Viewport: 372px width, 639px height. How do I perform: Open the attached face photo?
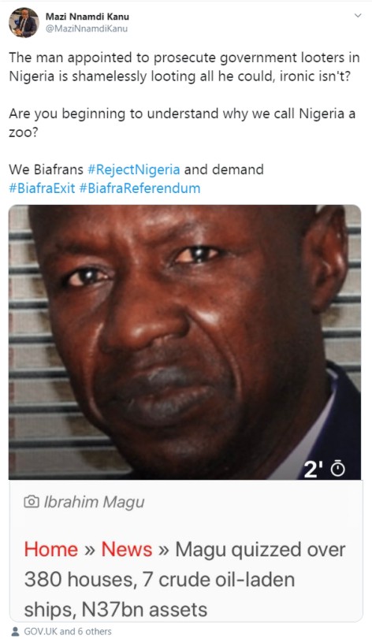point(184,342)
